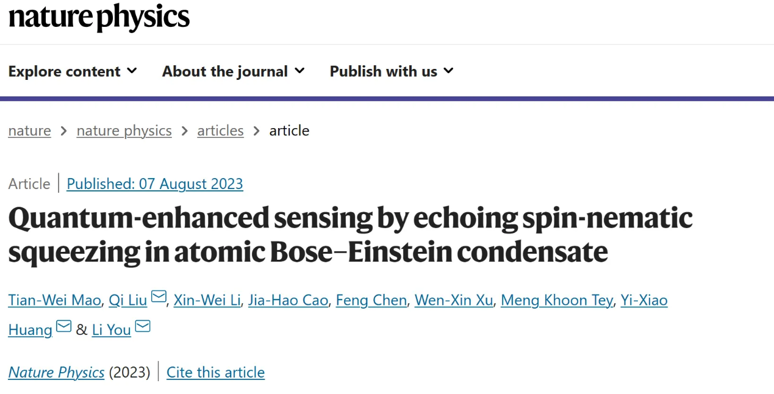View author Jia-Hao Cao details
The image size is (774, 394).
[288, 300]
